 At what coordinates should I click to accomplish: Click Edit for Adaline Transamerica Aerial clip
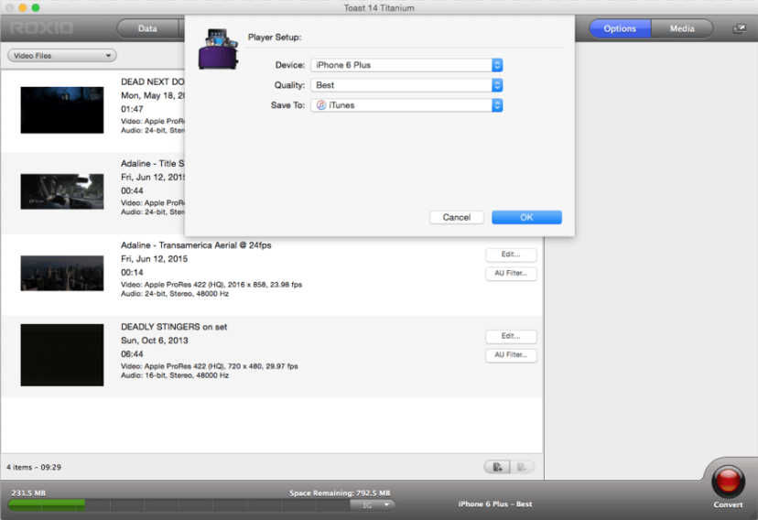(510, 255)
